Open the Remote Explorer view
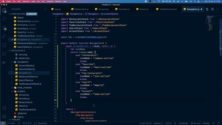Screen dimensions: 222x125 4,45
